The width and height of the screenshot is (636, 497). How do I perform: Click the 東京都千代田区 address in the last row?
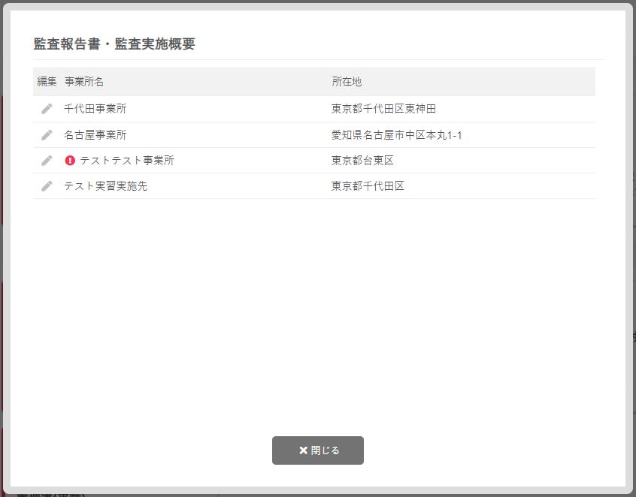coord(368,186)
